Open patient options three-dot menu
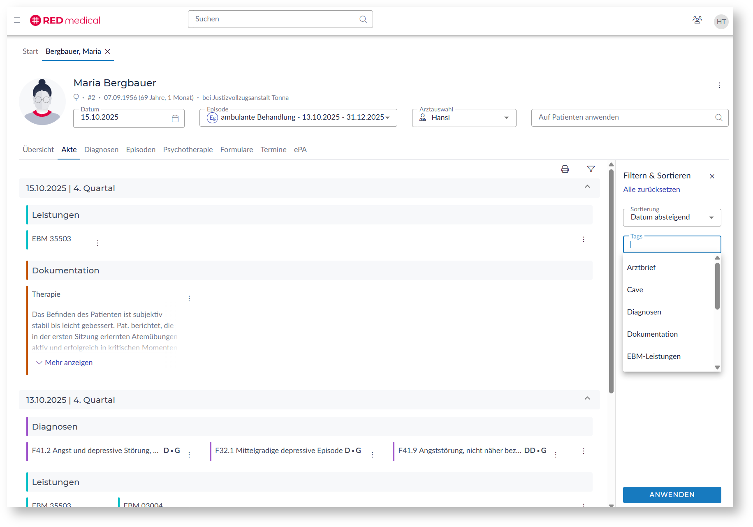 tap(719, 85)
